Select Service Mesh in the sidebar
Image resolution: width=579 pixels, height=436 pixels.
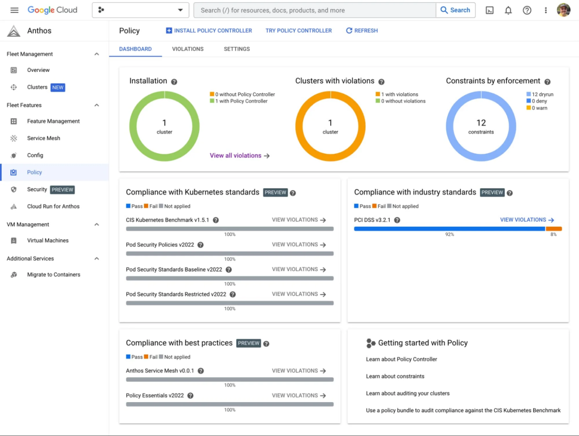[x=44, y=138]
